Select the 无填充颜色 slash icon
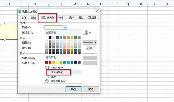The width and height of the screenshot is (174, 102). [x=47, y=68]
